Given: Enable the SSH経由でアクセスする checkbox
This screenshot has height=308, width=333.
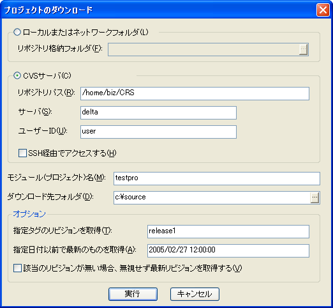Looking at the screenshot, I should click(x=22, y=153).
